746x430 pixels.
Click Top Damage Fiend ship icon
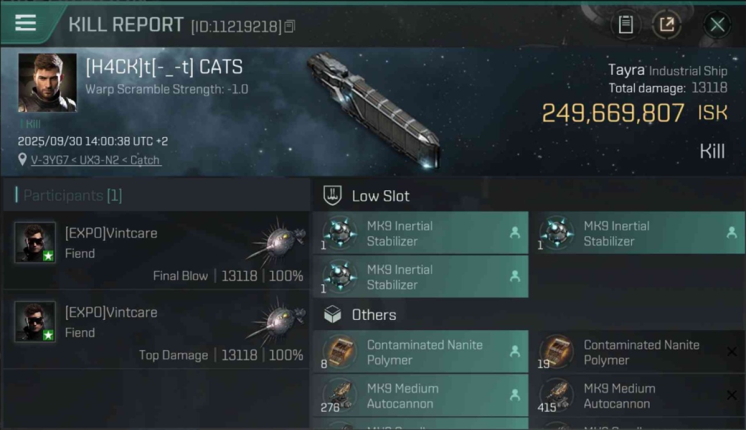(277, 320)
